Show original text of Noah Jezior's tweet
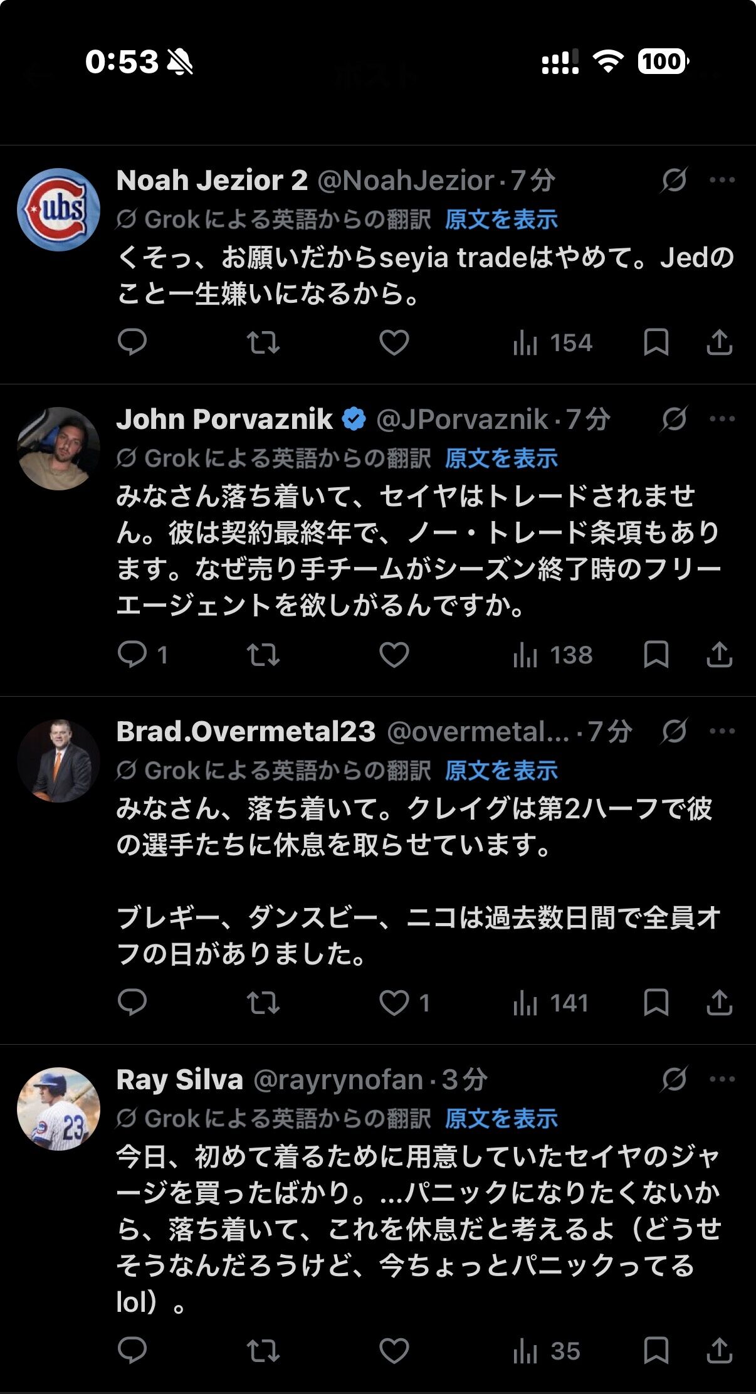 pyautogui.click(x=501, y=219)
